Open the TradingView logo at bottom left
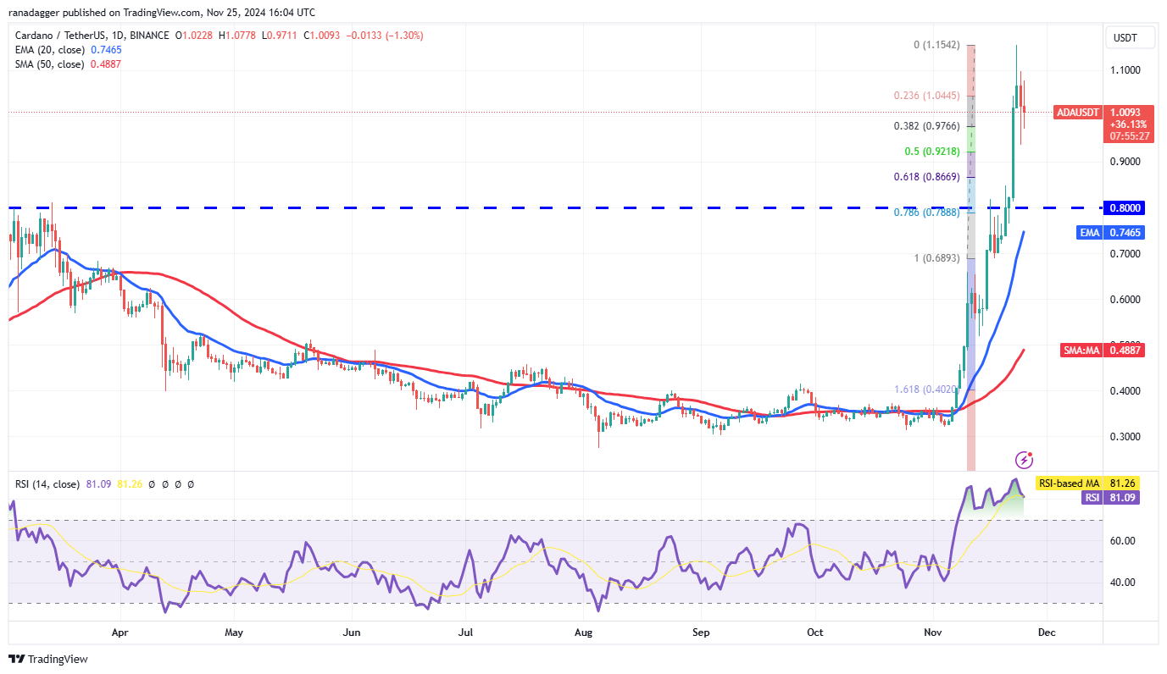 (x=48, y=659)
